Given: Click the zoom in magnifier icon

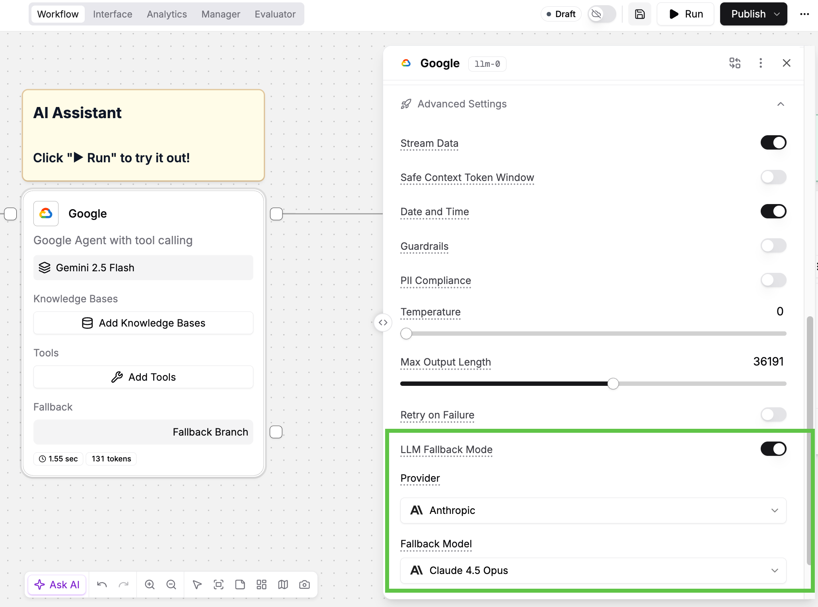Looking at the screenshot, I should pyautogui.click(x=150, y=584).
